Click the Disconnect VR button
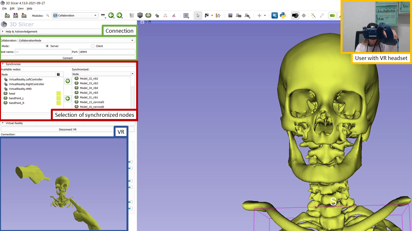This screenshot has height=231, width=412. pyautogui.click(x=68, y=130)
